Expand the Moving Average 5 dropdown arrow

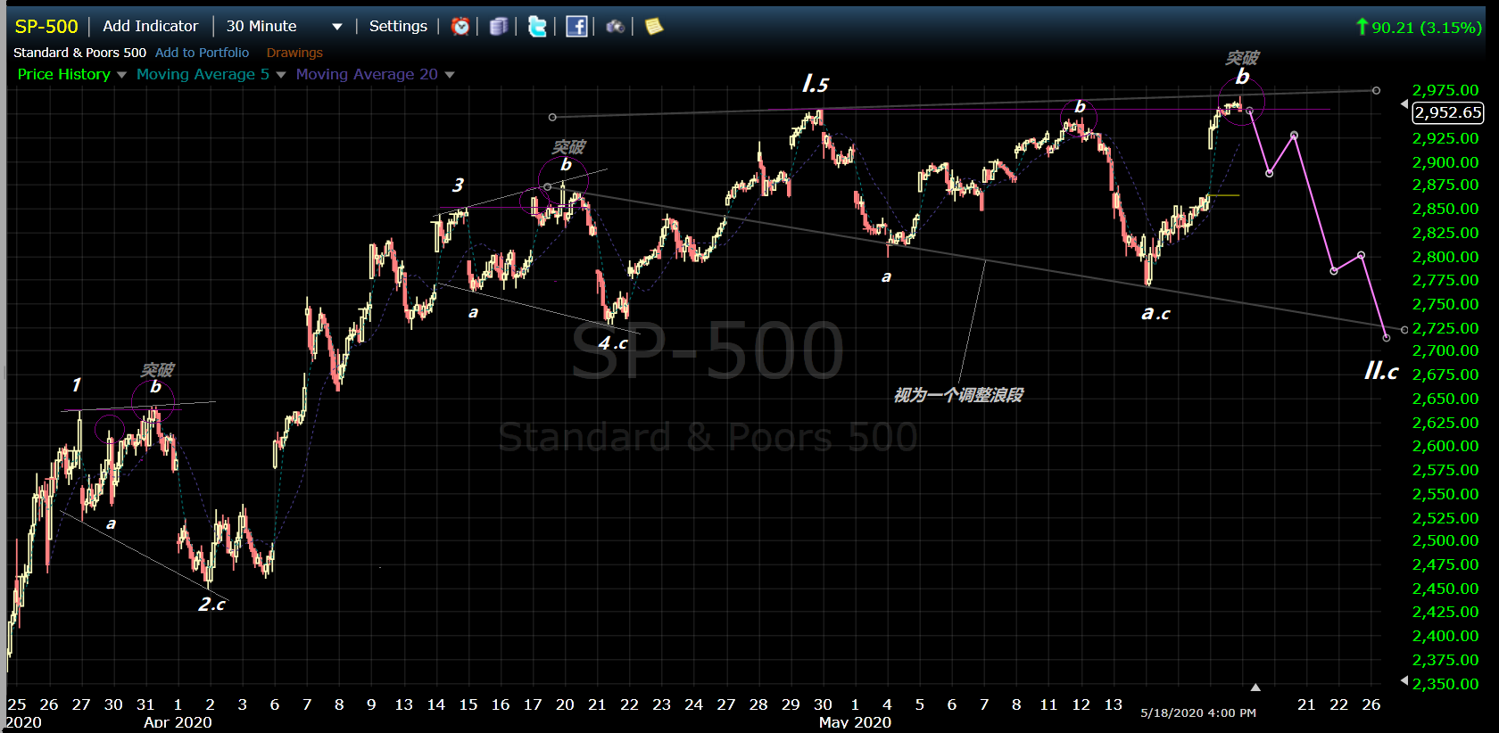click(281, 75)
